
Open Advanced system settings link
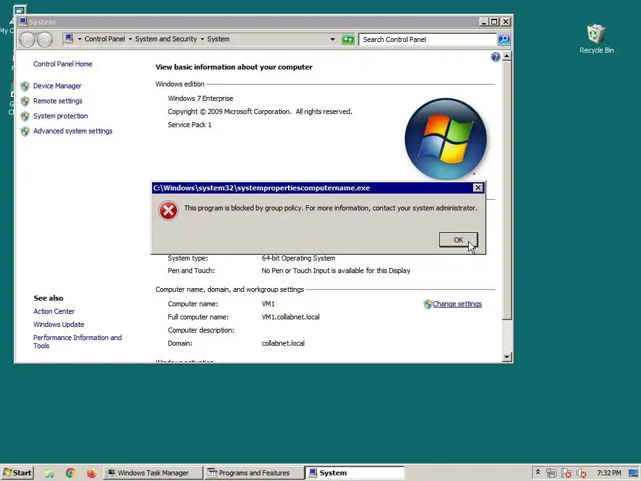tap(73, 132)
